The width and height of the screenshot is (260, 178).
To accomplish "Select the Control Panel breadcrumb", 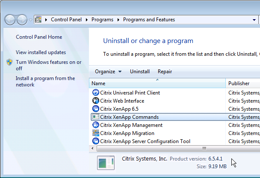I will tap(66, 20).
